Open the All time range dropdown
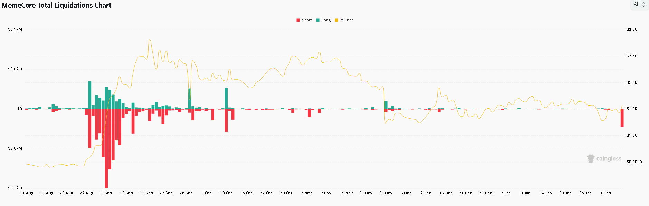 pos(637,4)
